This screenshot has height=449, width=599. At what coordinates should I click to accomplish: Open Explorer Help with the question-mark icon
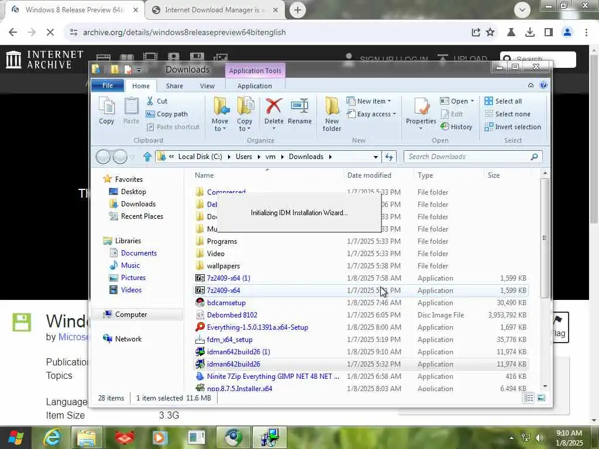tap(543, 85)
